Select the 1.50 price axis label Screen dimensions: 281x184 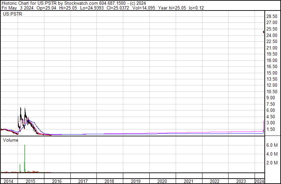coord(272,129)
